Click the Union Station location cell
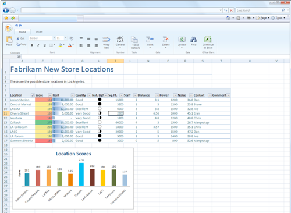 point(22,100)
